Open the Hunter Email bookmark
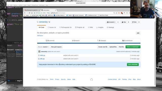 tap(34, 15)
